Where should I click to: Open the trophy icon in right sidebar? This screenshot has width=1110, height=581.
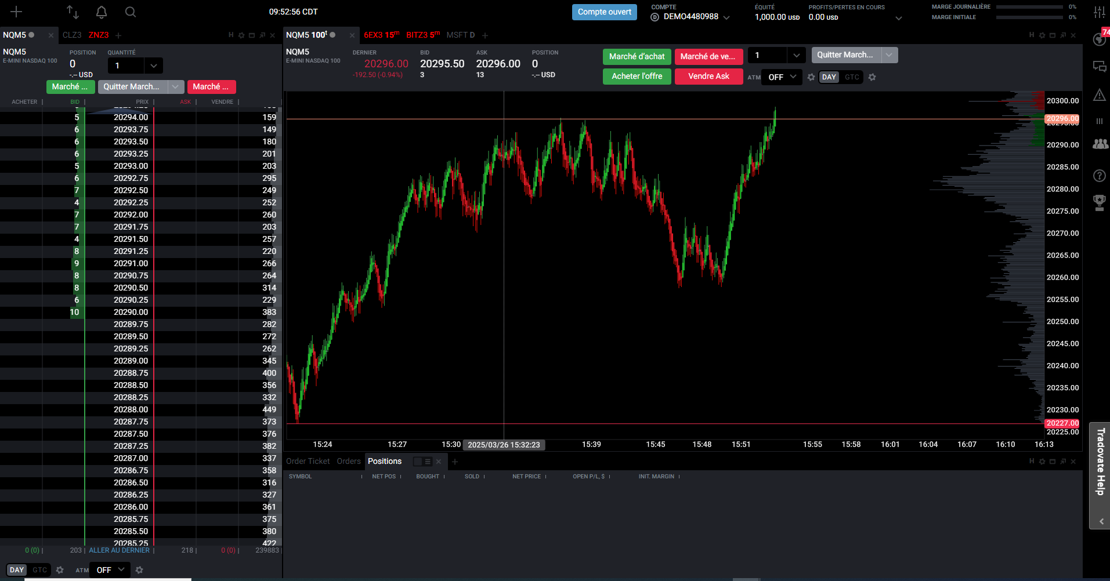tap(1099, 202)
